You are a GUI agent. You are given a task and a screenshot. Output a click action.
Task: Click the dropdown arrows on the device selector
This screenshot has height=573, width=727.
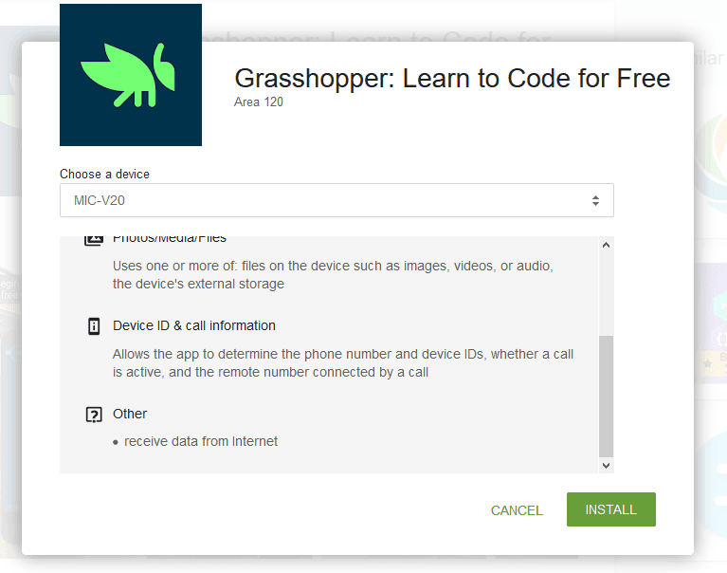(595, 200)
